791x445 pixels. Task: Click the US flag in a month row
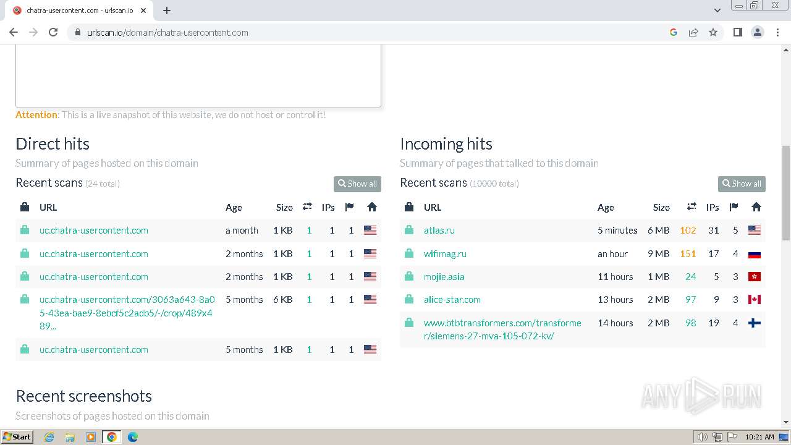coord(370,231)
